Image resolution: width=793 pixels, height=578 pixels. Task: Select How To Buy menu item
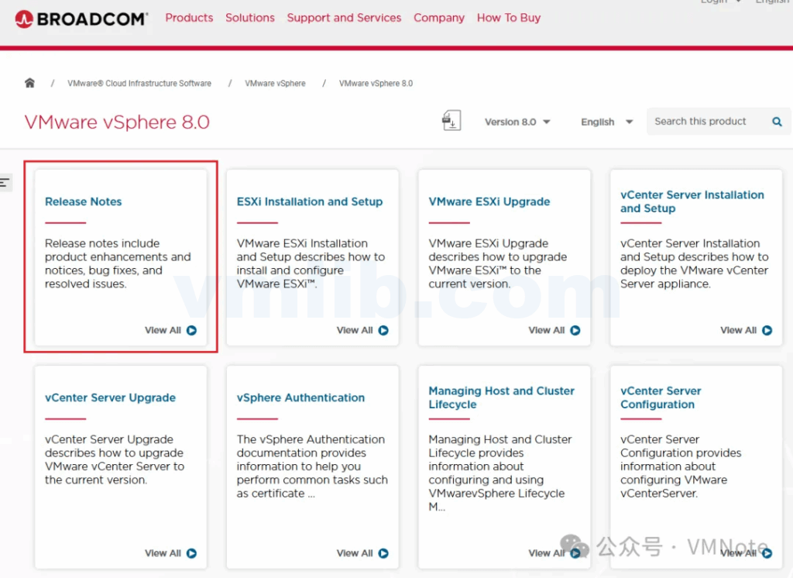pos(508,18)
